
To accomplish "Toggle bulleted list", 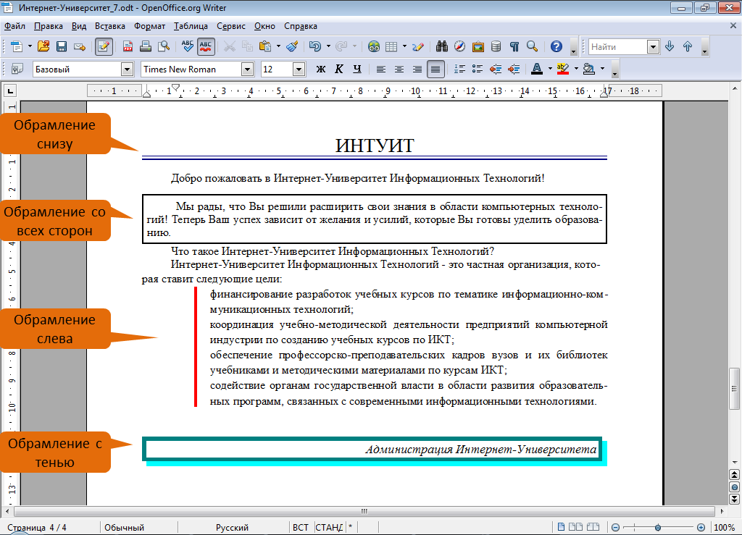I will (x=478, y=69).
